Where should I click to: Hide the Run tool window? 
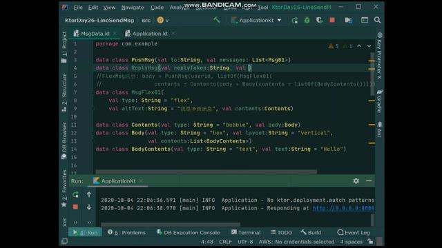369,180
